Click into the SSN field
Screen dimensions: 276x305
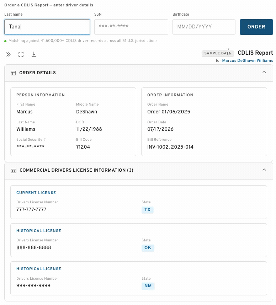pyautogui.click(x=131, y=27)
